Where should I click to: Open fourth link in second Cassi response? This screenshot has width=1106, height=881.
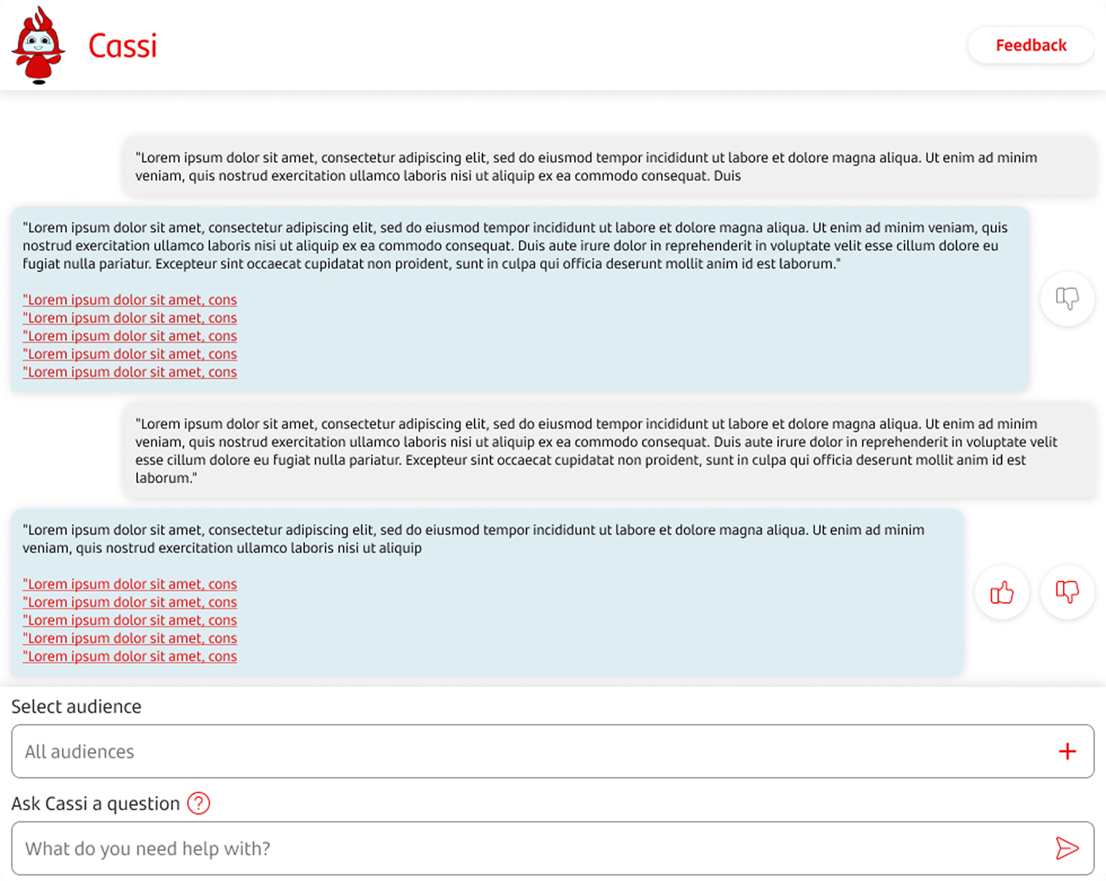(130, 638)
